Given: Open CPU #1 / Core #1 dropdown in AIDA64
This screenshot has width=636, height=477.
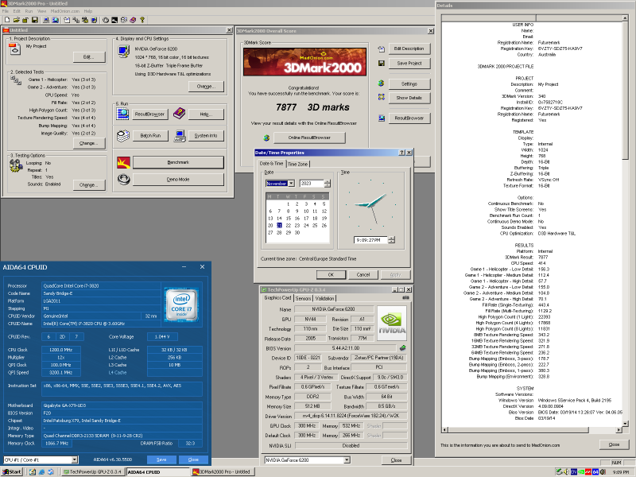Looking at the screenshot, I should (75, 460).
